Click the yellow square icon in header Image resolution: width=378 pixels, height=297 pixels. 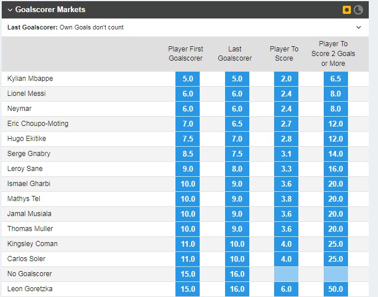point(347,10)
